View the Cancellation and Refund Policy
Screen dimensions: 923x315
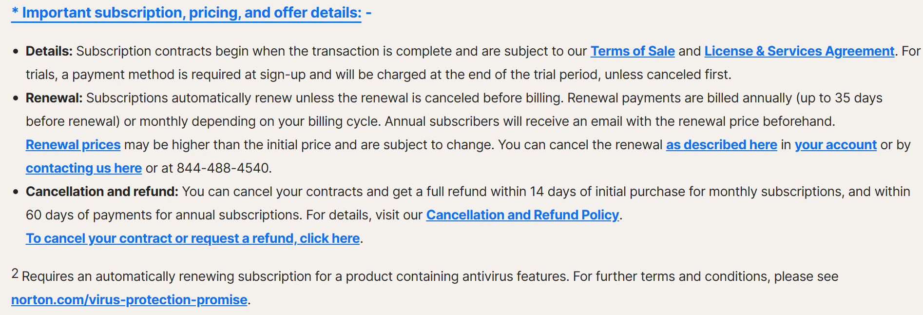pos(522,215)
